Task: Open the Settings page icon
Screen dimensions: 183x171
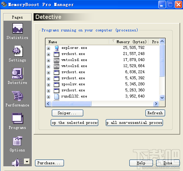Action: pos(18,51)
